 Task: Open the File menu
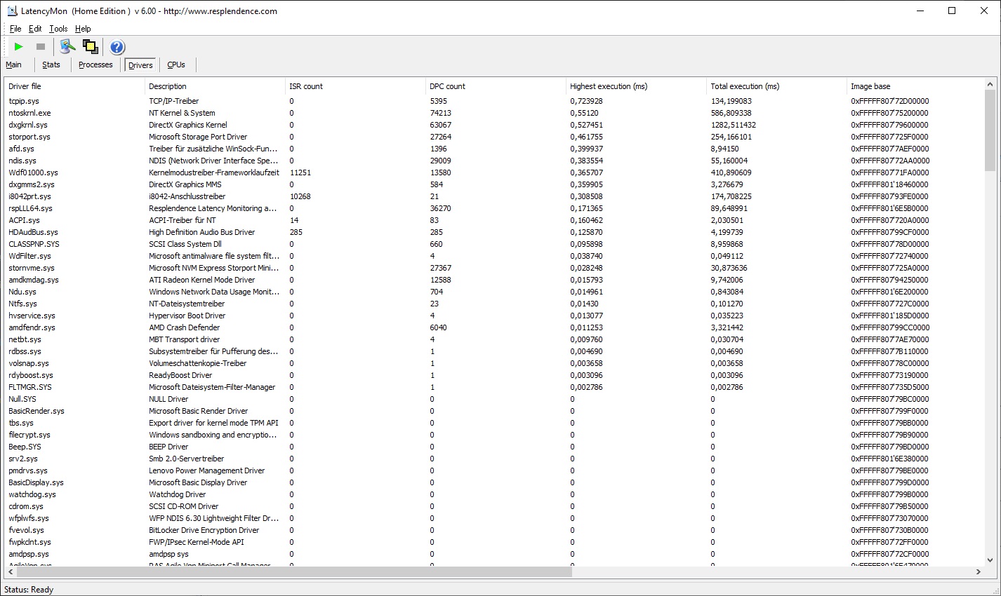tap(15, 29)
